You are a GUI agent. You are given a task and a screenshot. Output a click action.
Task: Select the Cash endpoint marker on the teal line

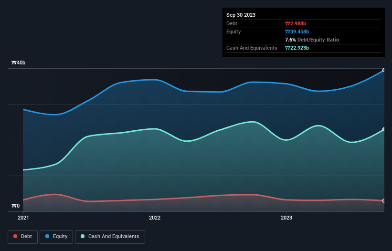click(x=384, y=129)
